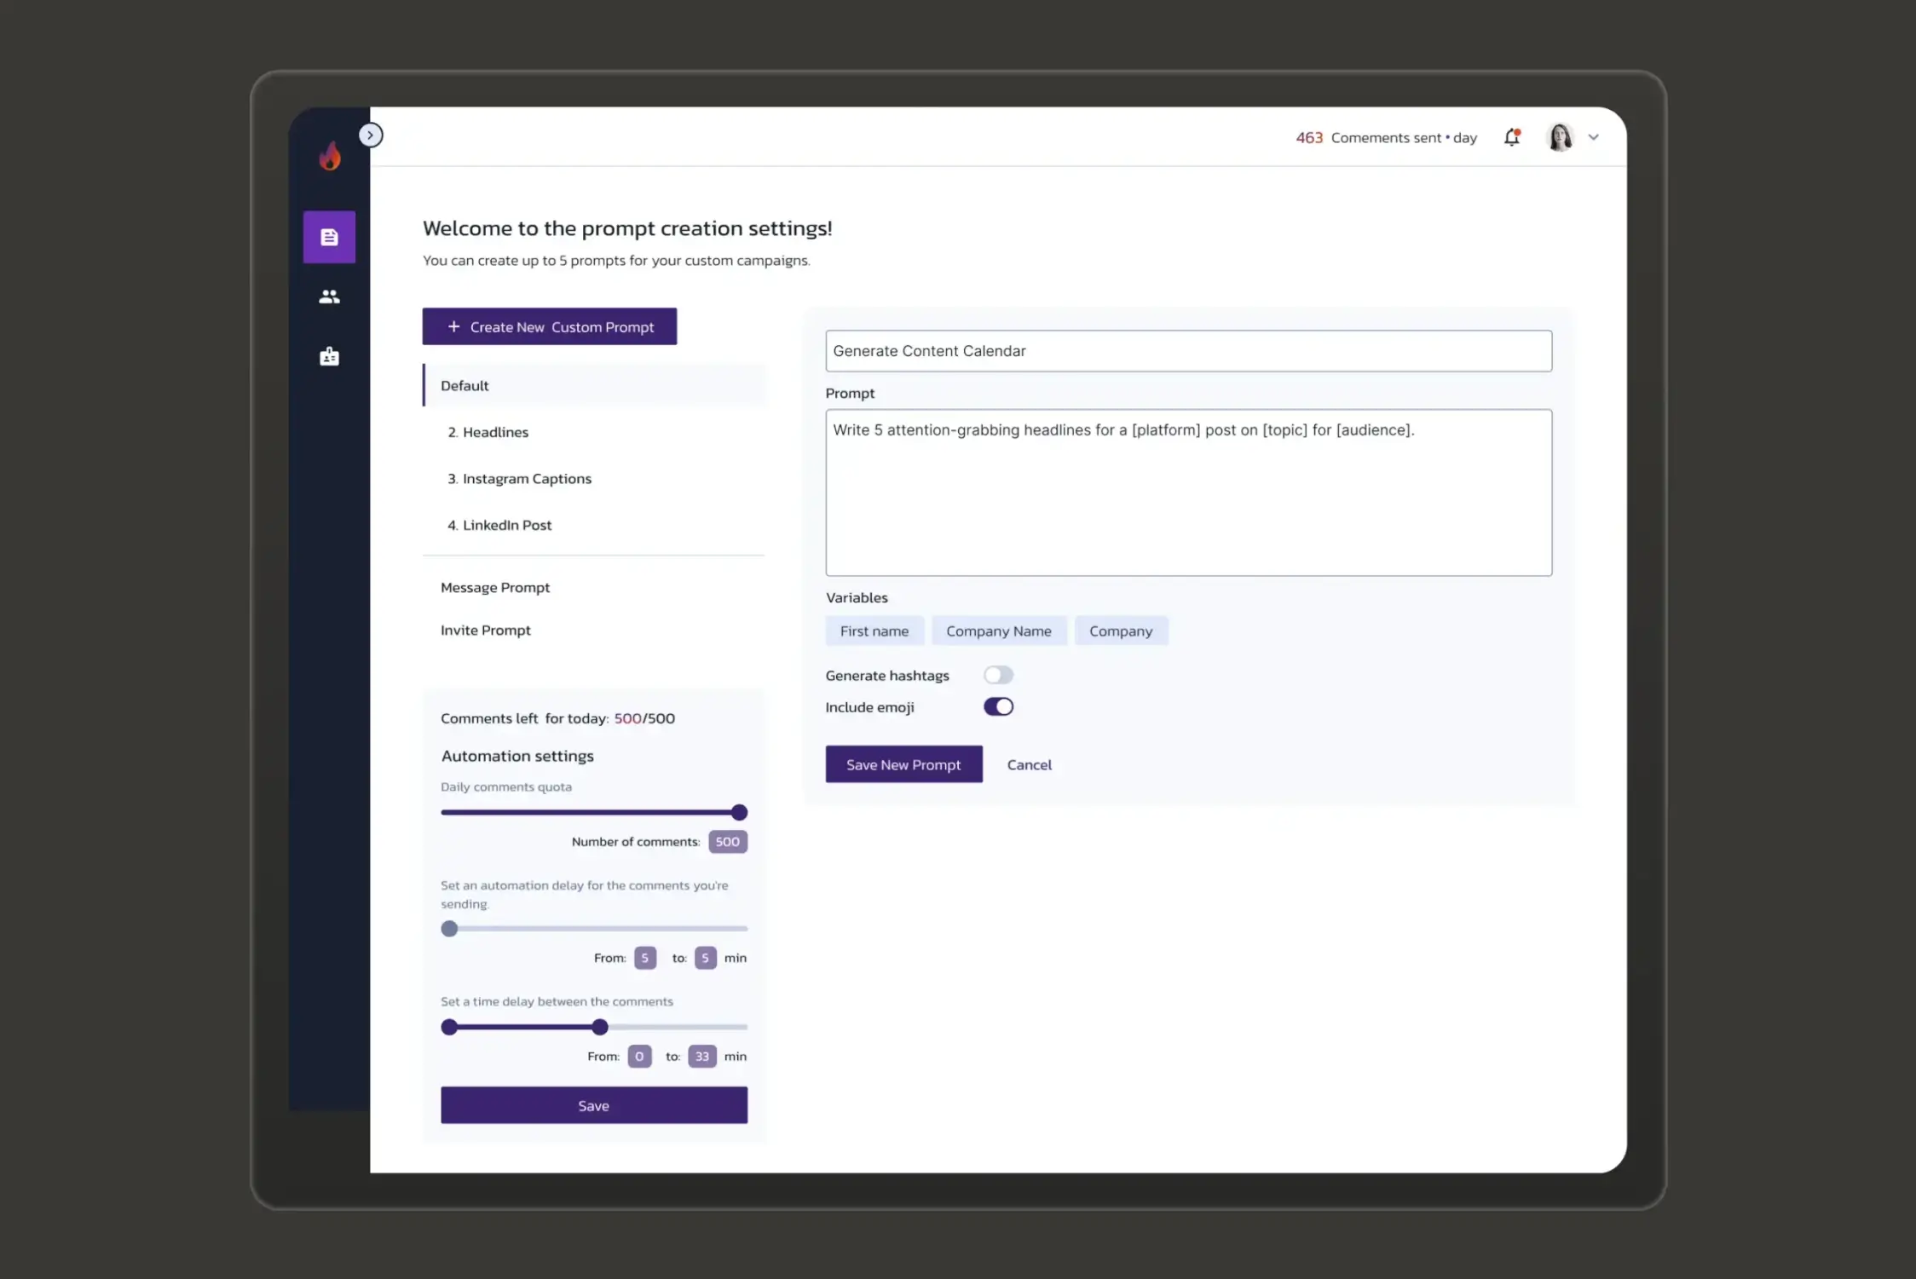Viewport: 1916px width, 1279px height.
Task: Disable the Include emoji toggle
Action: [x=998, y=706]
